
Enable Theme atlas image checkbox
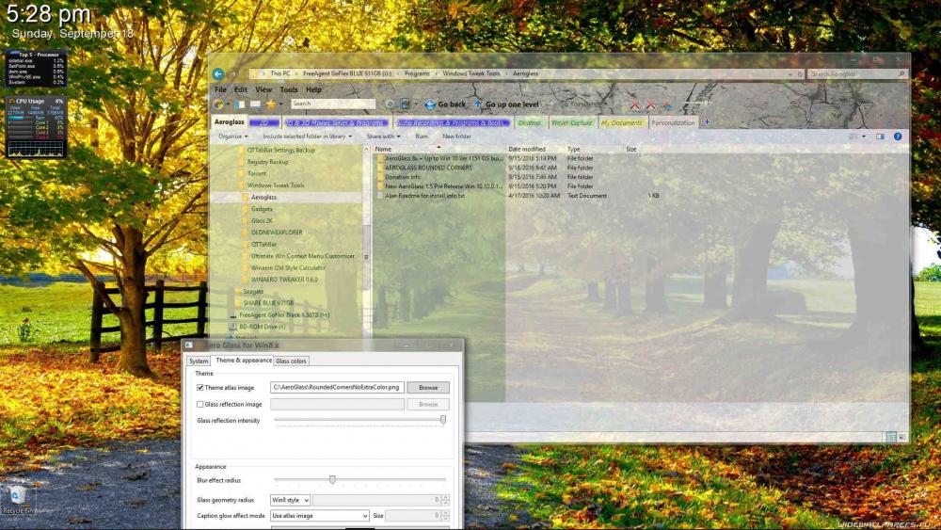click(199, 388)
